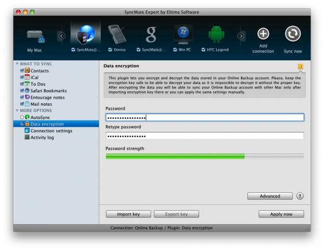
Task: Toggle the Contacts sync checkbox
Action: coord(22,71)
